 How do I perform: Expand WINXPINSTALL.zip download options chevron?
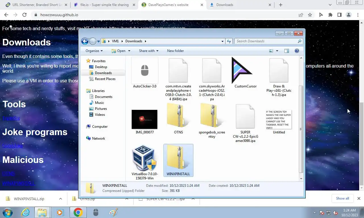(60, 199)
